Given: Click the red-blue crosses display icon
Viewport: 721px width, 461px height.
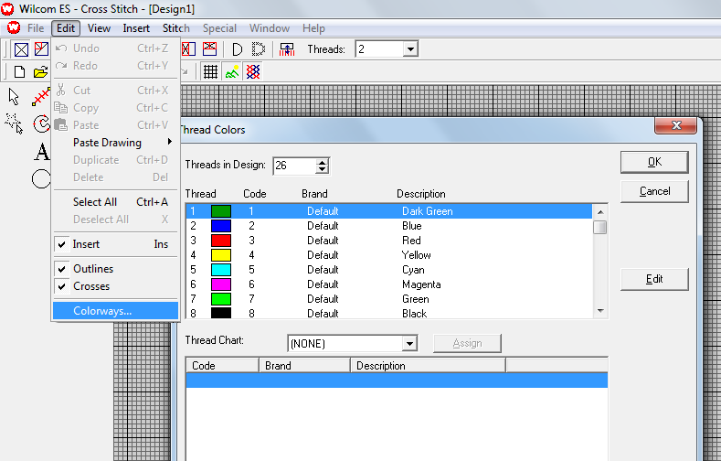Looking at the screenshot, I should pos(253,72).
